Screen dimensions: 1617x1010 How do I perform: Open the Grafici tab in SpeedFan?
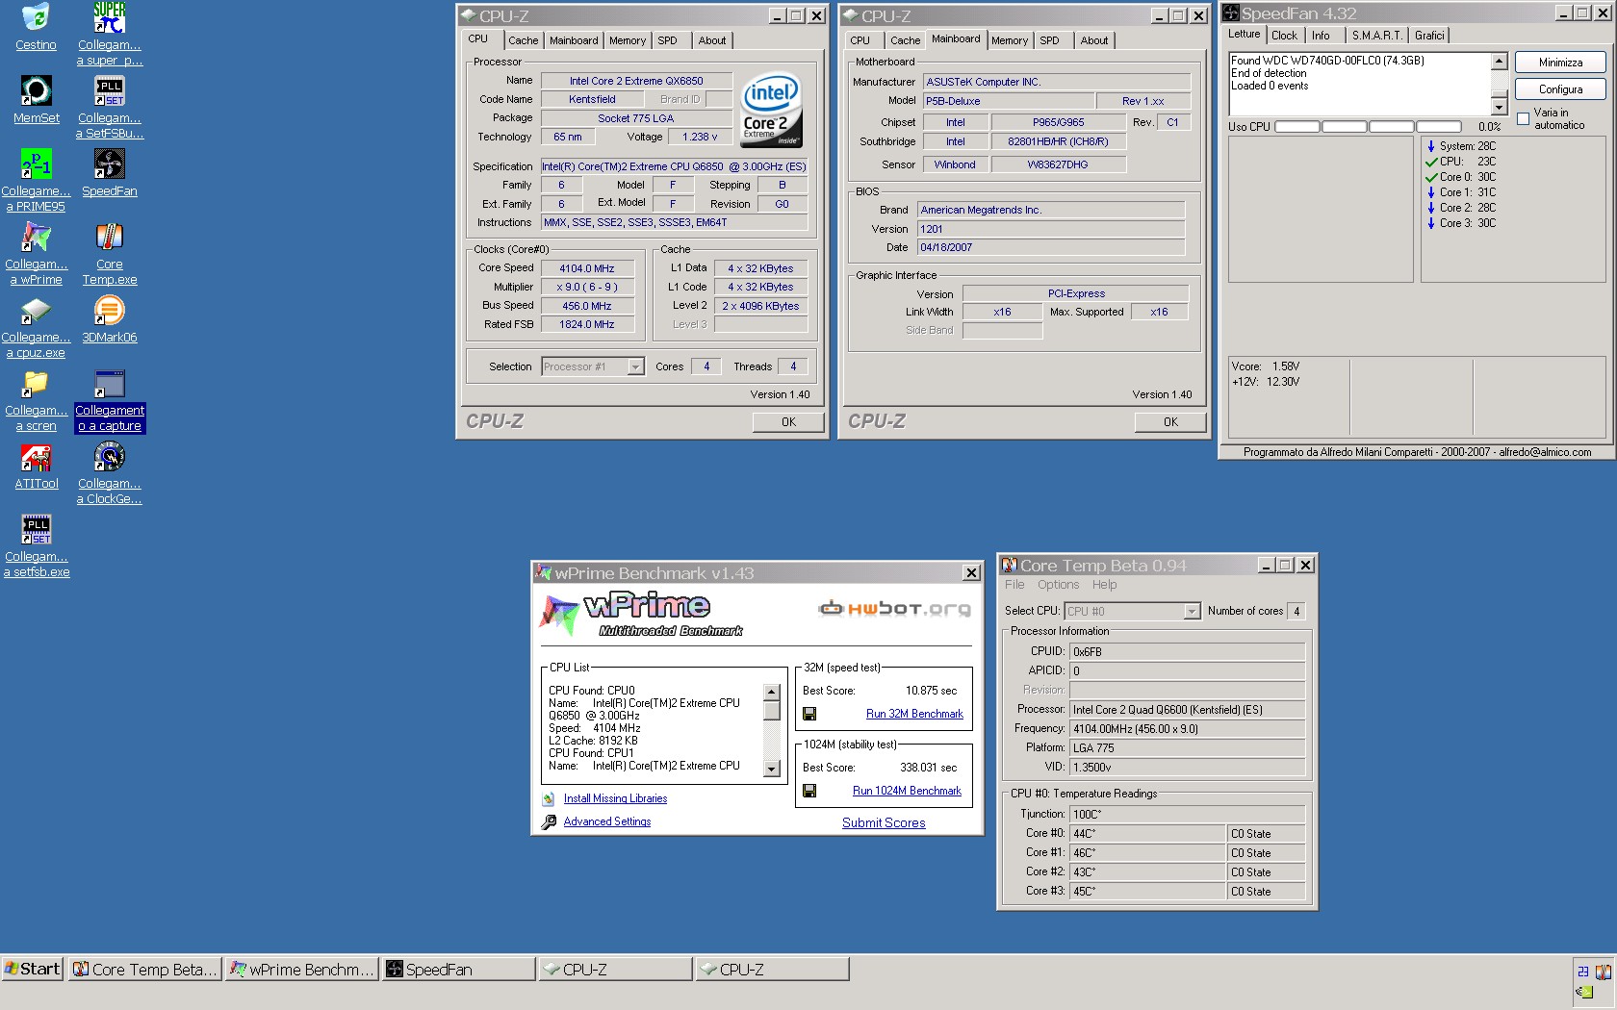[x=1429, y=36]
